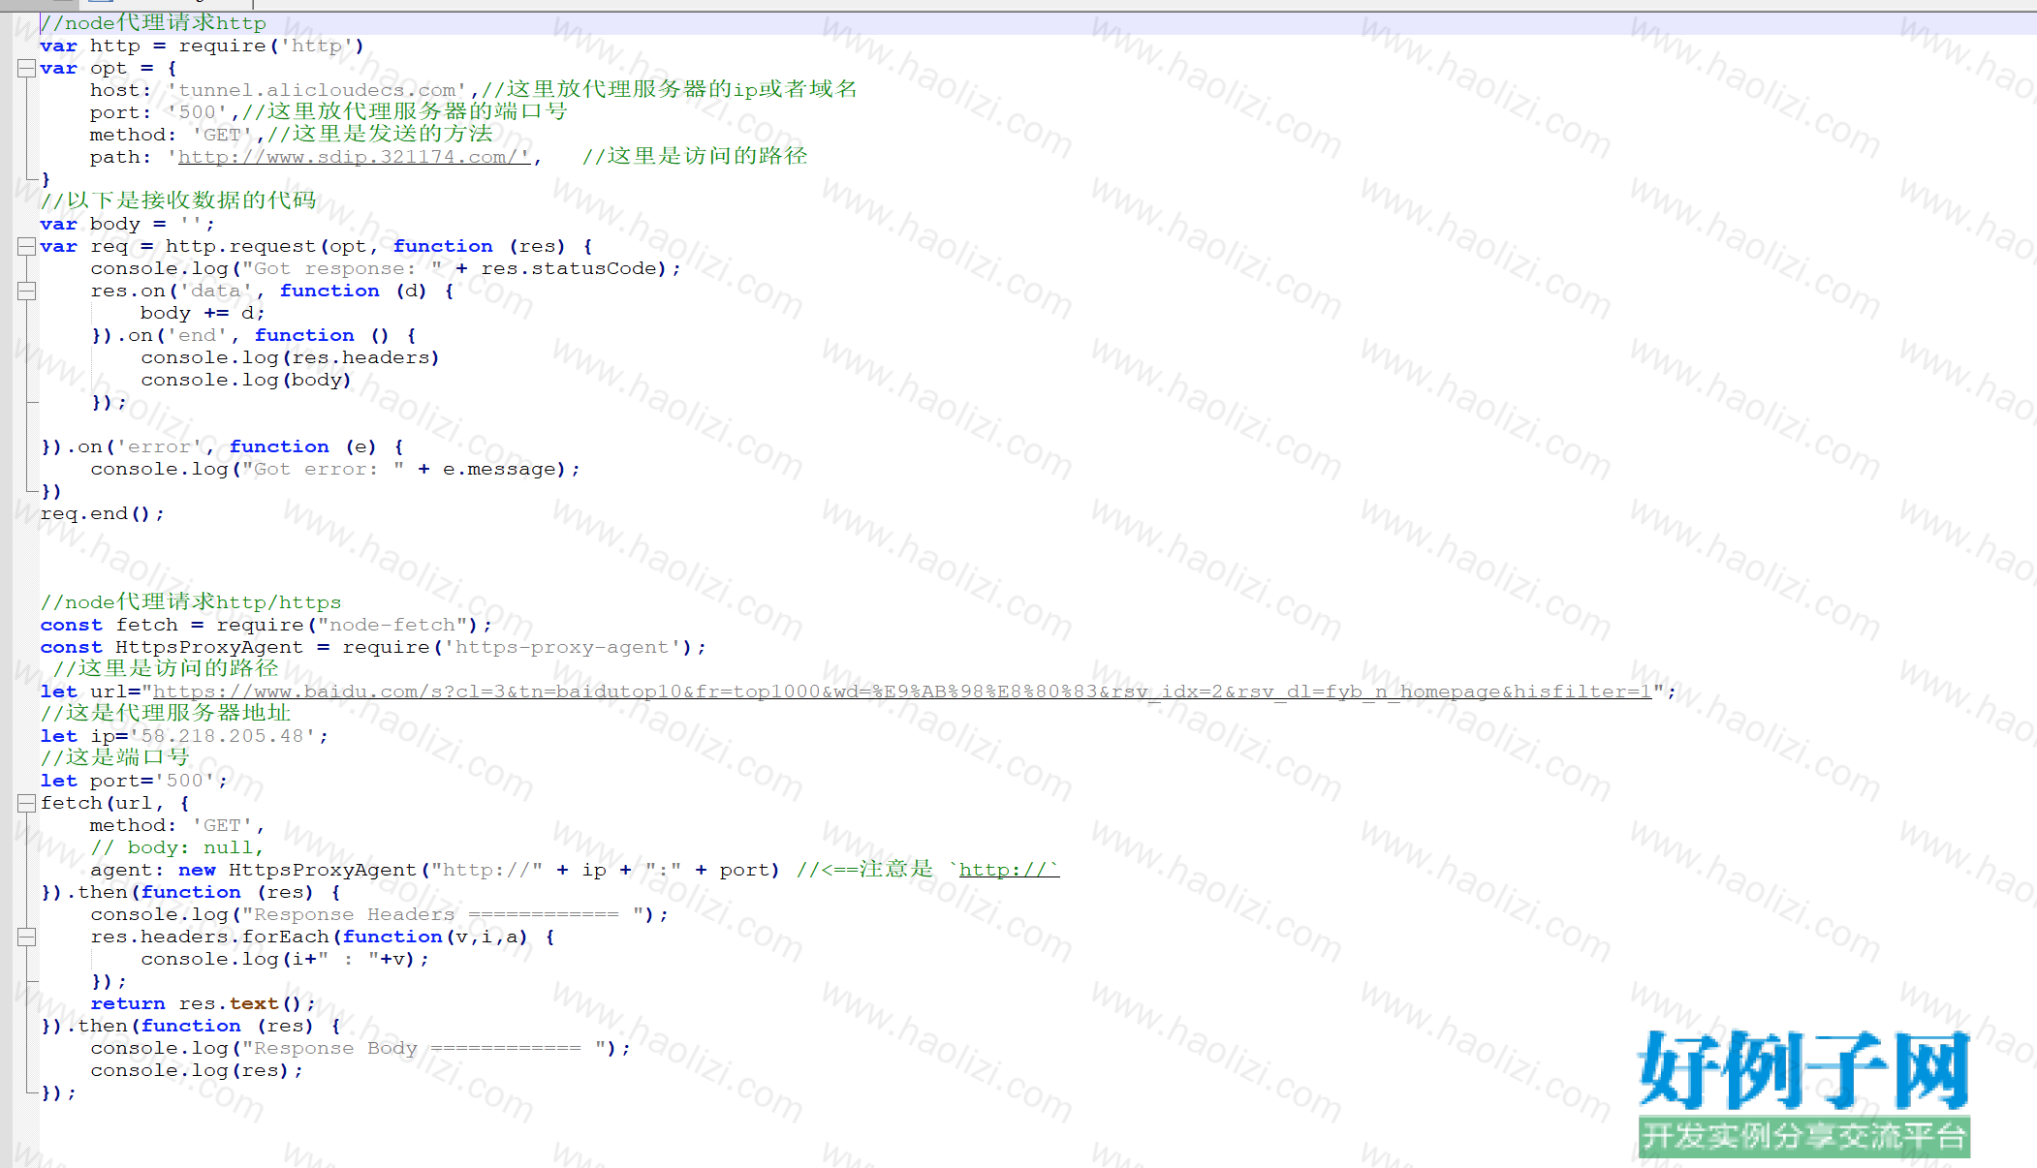Open the http://www.sdip.321174.com/ link

click(x=354, y=157)
